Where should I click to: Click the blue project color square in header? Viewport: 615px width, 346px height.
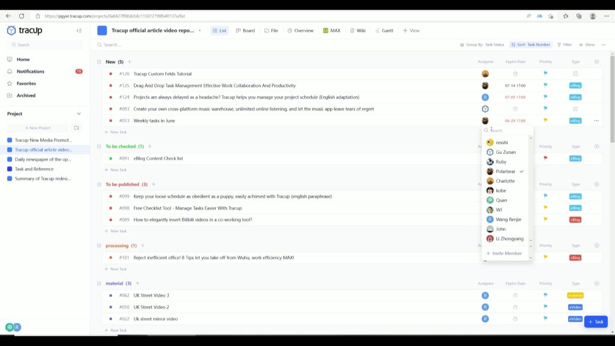[x=102, y=31]
